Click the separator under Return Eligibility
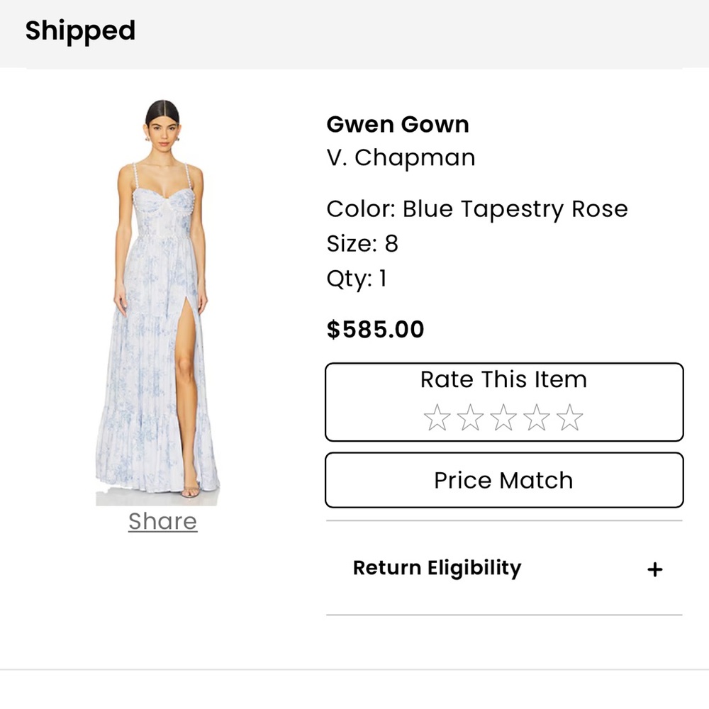Image resolution: width=709 pixels, height=709 pixels. (503, 613)
